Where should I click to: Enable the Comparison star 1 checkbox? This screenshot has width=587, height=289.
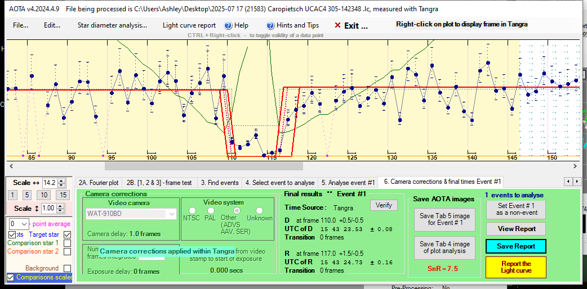pyautogui.click(x=68, y=243)
